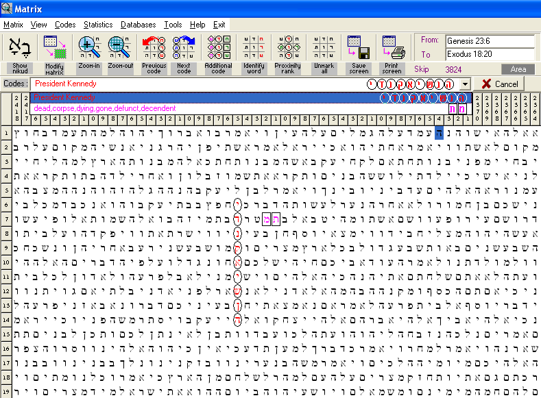Click the Skip value 3824

pyautogui.click(x=453, y=70)
